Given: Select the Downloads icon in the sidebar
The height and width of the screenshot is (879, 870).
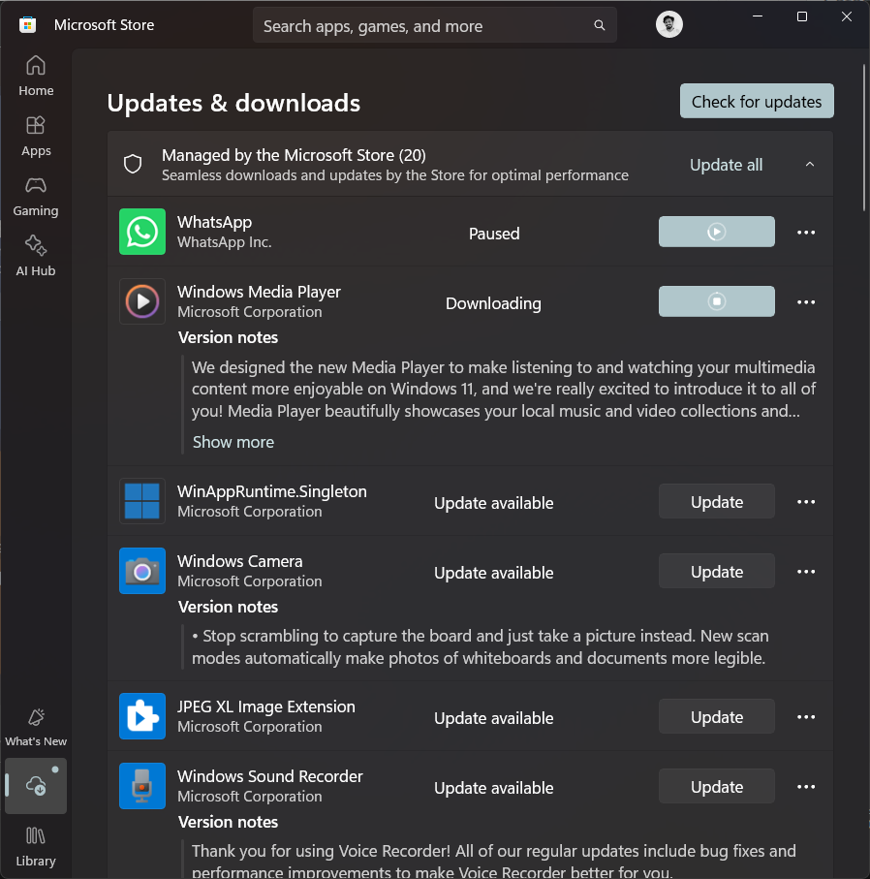Looking at the screenshot, I should point(36,786).
